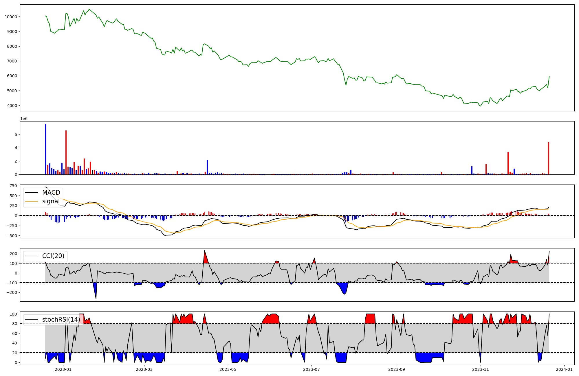Viewport: 579px width, 376px height.
Task: Click the 1e6 volume scale label
Action: click(x=24, y=119)
